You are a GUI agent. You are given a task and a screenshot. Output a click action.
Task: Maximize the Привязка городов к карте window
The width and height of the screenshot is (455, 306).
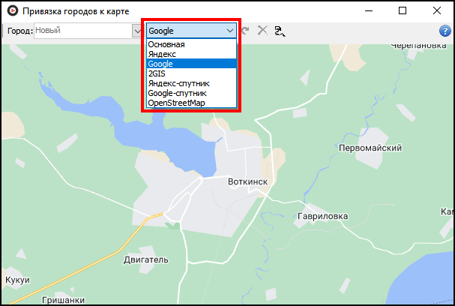pos(403,10)
